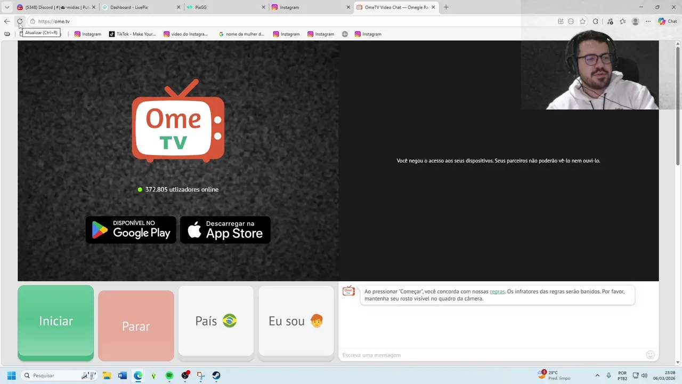Open the TikTok - Make Your... bookmark
Viewport: 682px width, 384px height.
coord(133,34)
